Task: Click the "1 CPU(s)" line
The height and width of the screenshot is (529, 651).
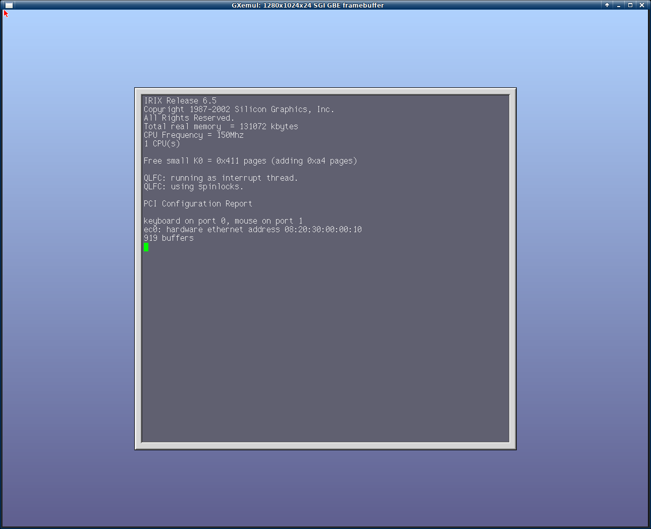Action: tap(162, 144)
